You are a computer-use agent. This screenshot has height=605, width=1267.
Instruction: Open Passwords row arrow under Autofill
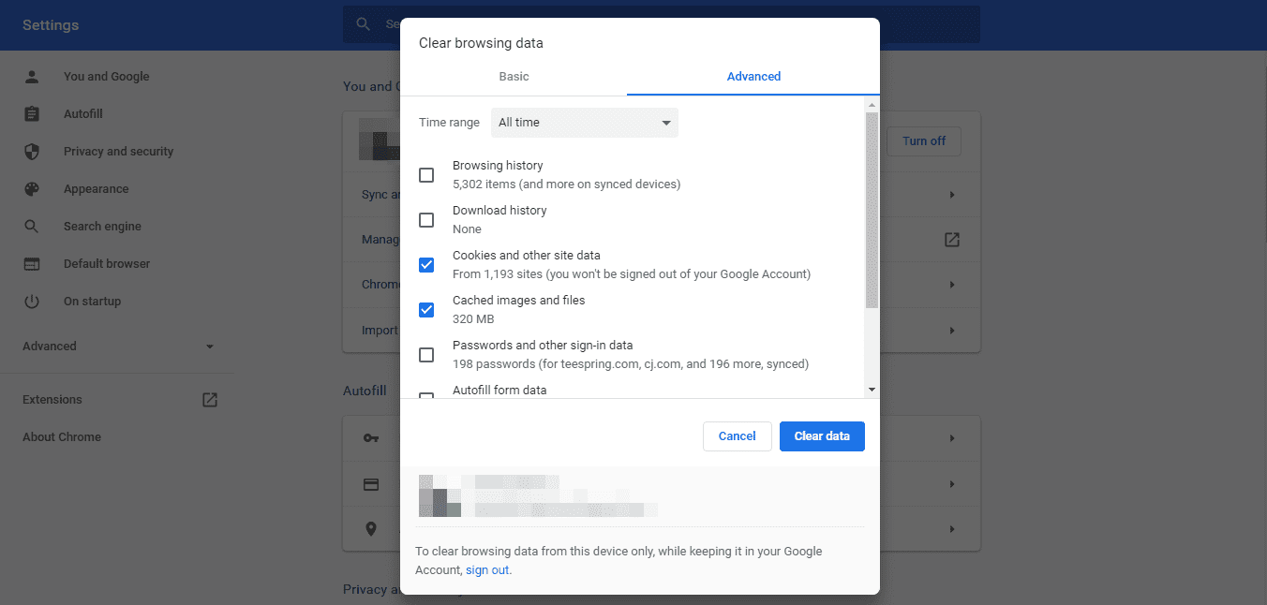[x=952, y=438]
